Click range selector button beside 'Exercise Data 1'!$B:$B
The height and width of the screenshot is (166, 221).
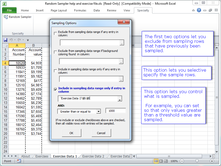coord(119,99)
